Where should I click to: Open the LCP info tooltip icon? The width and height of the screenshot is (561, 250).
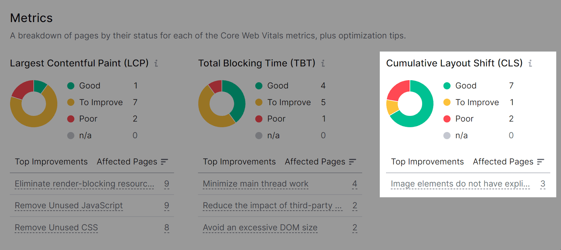tap(157, 63)
